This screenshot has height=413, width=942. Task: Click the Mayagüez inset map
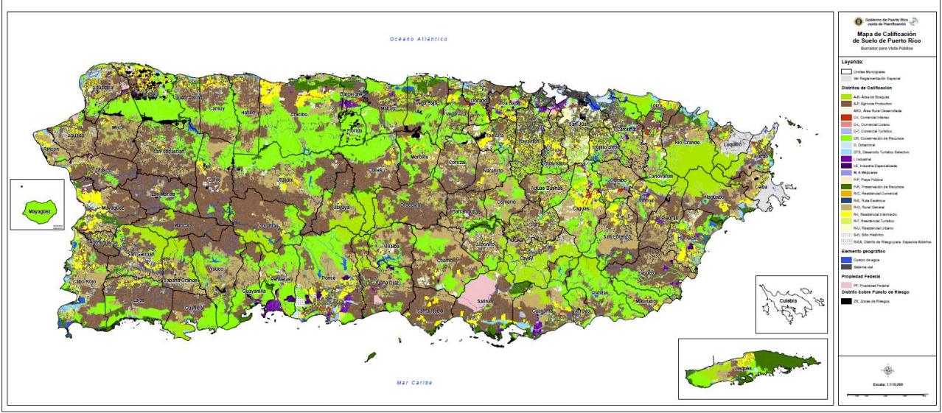pos(38,204)
